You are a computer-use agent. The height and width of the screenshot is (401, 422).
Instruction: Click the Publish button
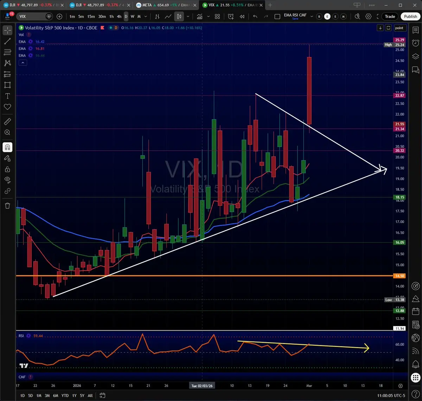tap(410, 17)
